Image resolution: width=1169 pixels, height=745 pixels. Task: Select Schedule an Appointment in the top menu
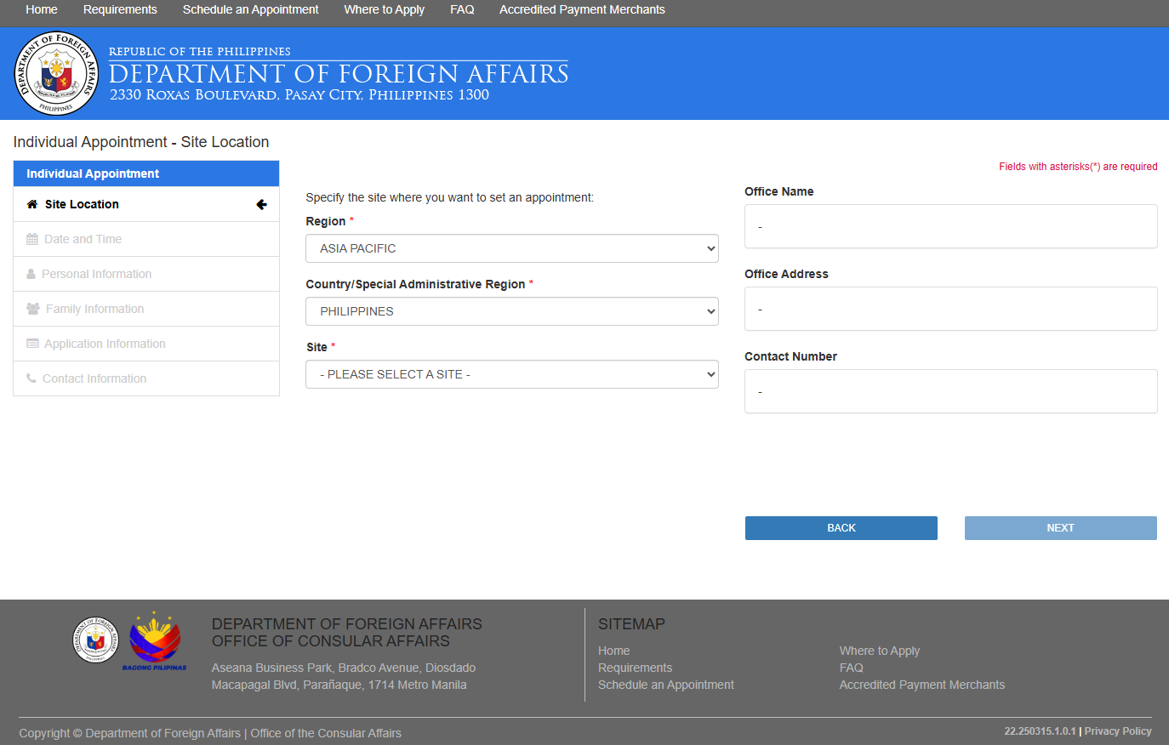point(250,9)
